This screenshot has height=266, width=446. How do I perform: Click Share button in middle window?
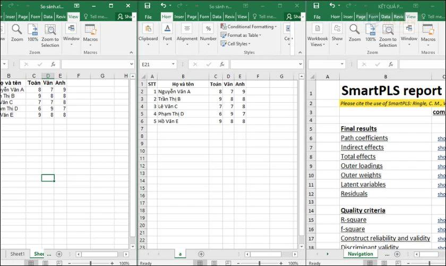(293, 16)
